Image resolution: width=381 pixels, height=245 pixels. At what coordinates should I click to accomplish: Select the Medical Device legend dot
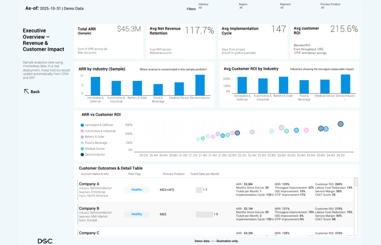(x=82, y=149)
